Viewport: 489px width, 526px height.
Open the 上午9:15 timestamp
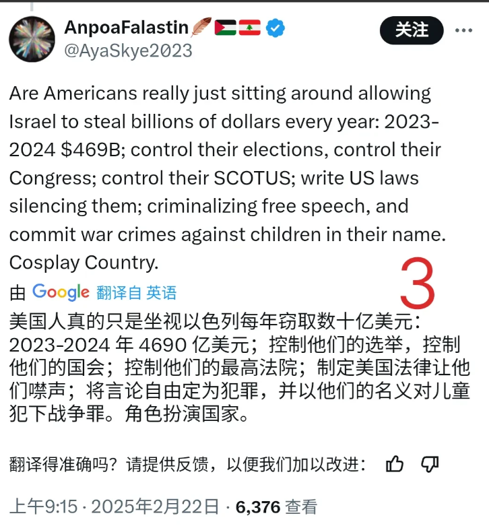pyautogui.click(x=43, y=506)
